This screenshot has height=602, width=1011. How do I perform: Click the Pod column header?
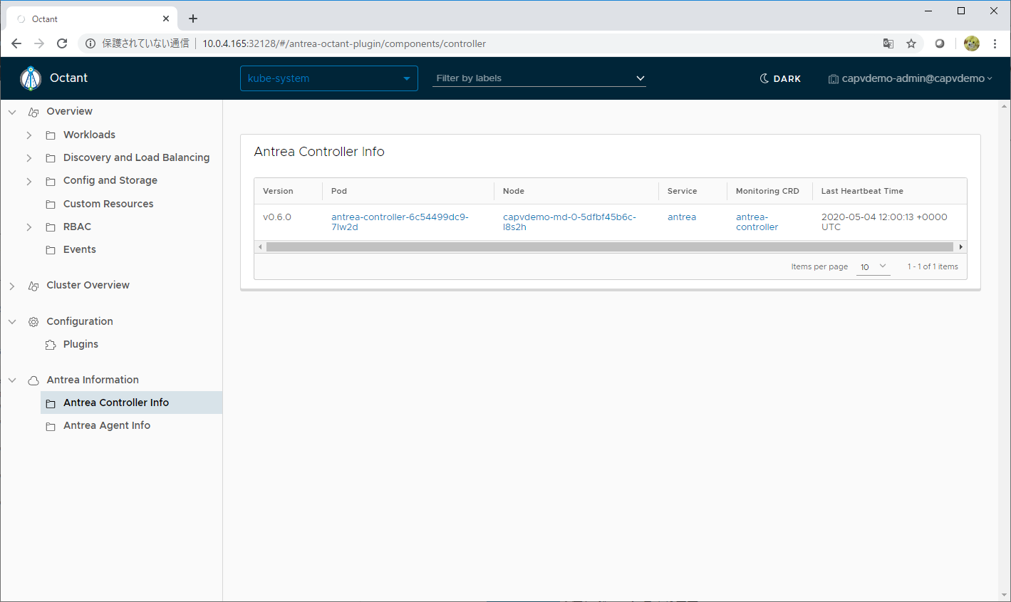[x=339, y=191]
